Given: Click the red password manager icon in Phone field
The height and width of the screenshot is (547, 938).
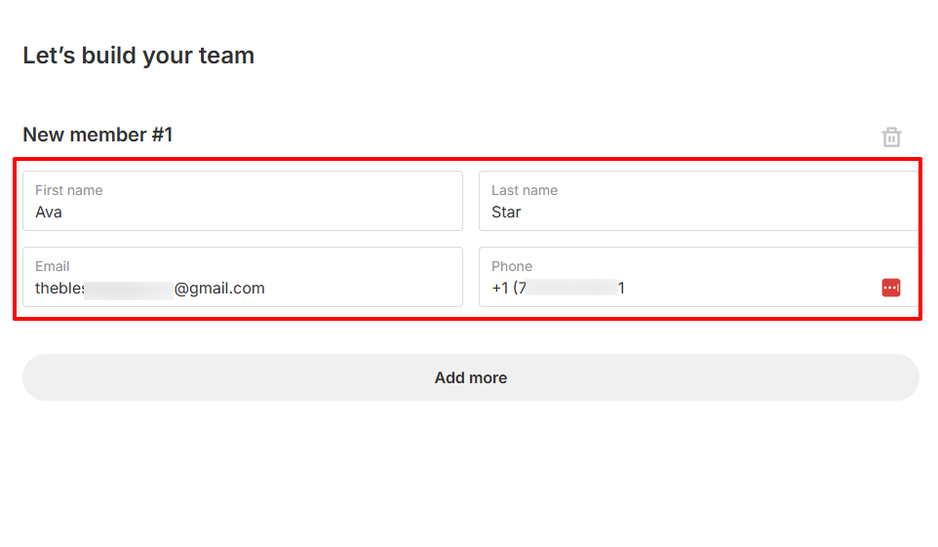Looking at the screenshot, I should pos(890,288).
